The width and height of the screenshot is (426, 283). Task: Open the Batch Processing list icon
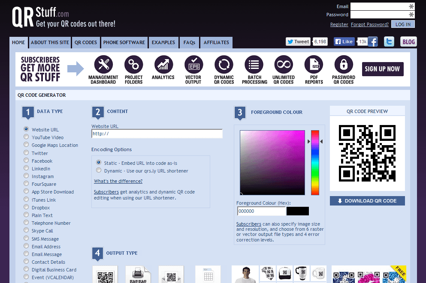[x=254, y=65]
